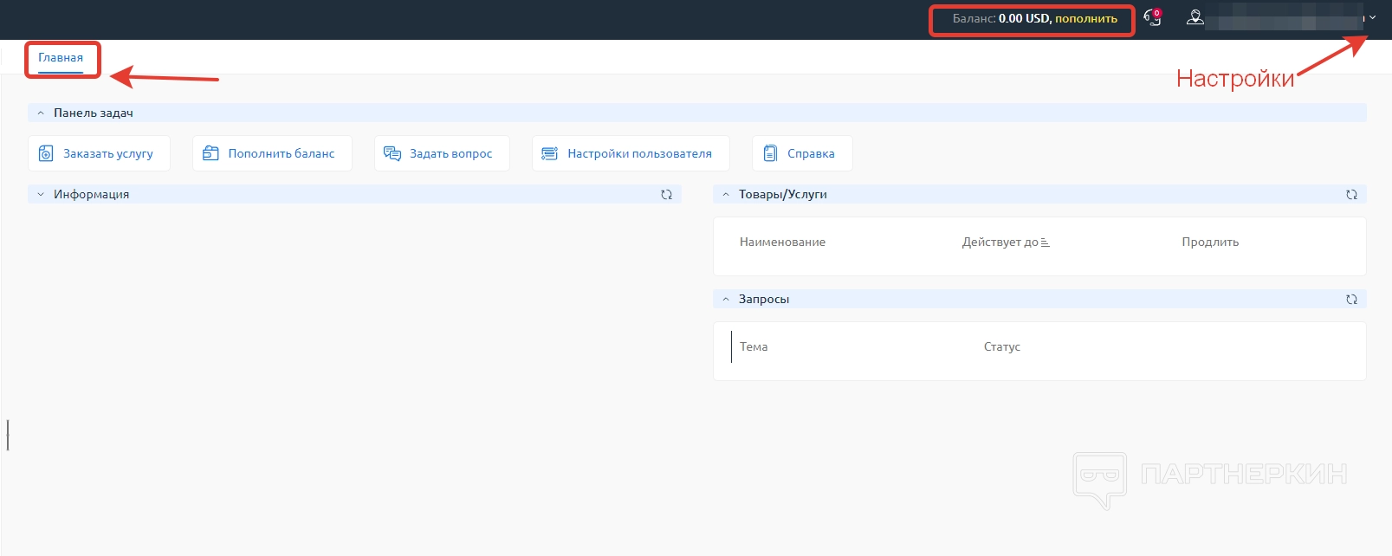
Task: Sort by Действует до column icon
Action: [x=1045, y=242]
